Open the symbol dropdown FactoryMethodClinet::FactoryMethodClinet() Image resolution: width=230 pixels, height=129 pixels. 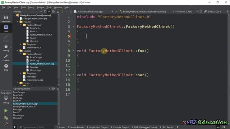click(x=147, y=11)
